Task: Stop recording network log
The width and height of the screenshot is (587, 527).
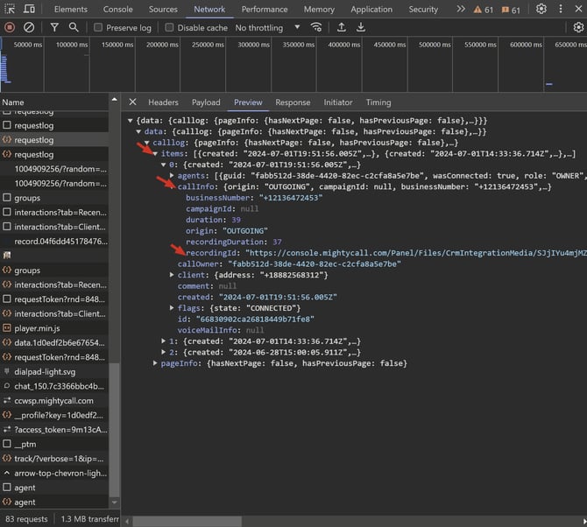Action: click(10, 27)
